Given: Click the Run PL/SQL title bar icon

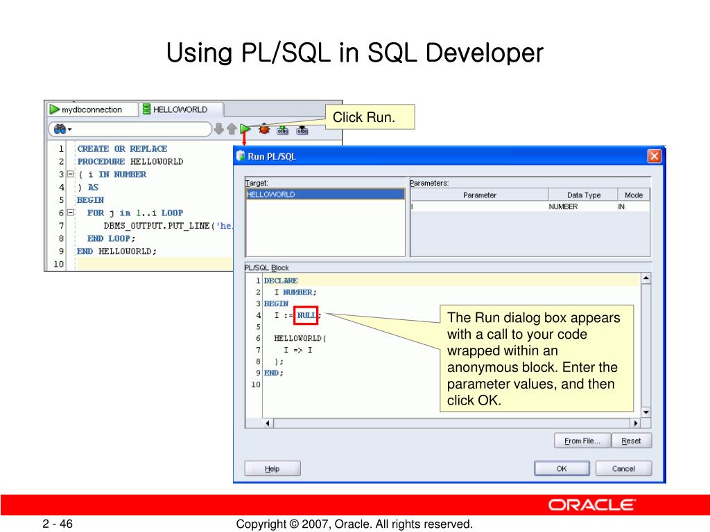Looking at the screenshot, I should (241, 156).
